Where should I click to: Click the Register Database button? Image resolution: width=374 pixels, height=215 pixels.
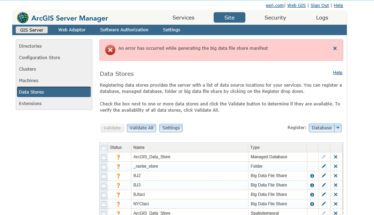(322, 128)
